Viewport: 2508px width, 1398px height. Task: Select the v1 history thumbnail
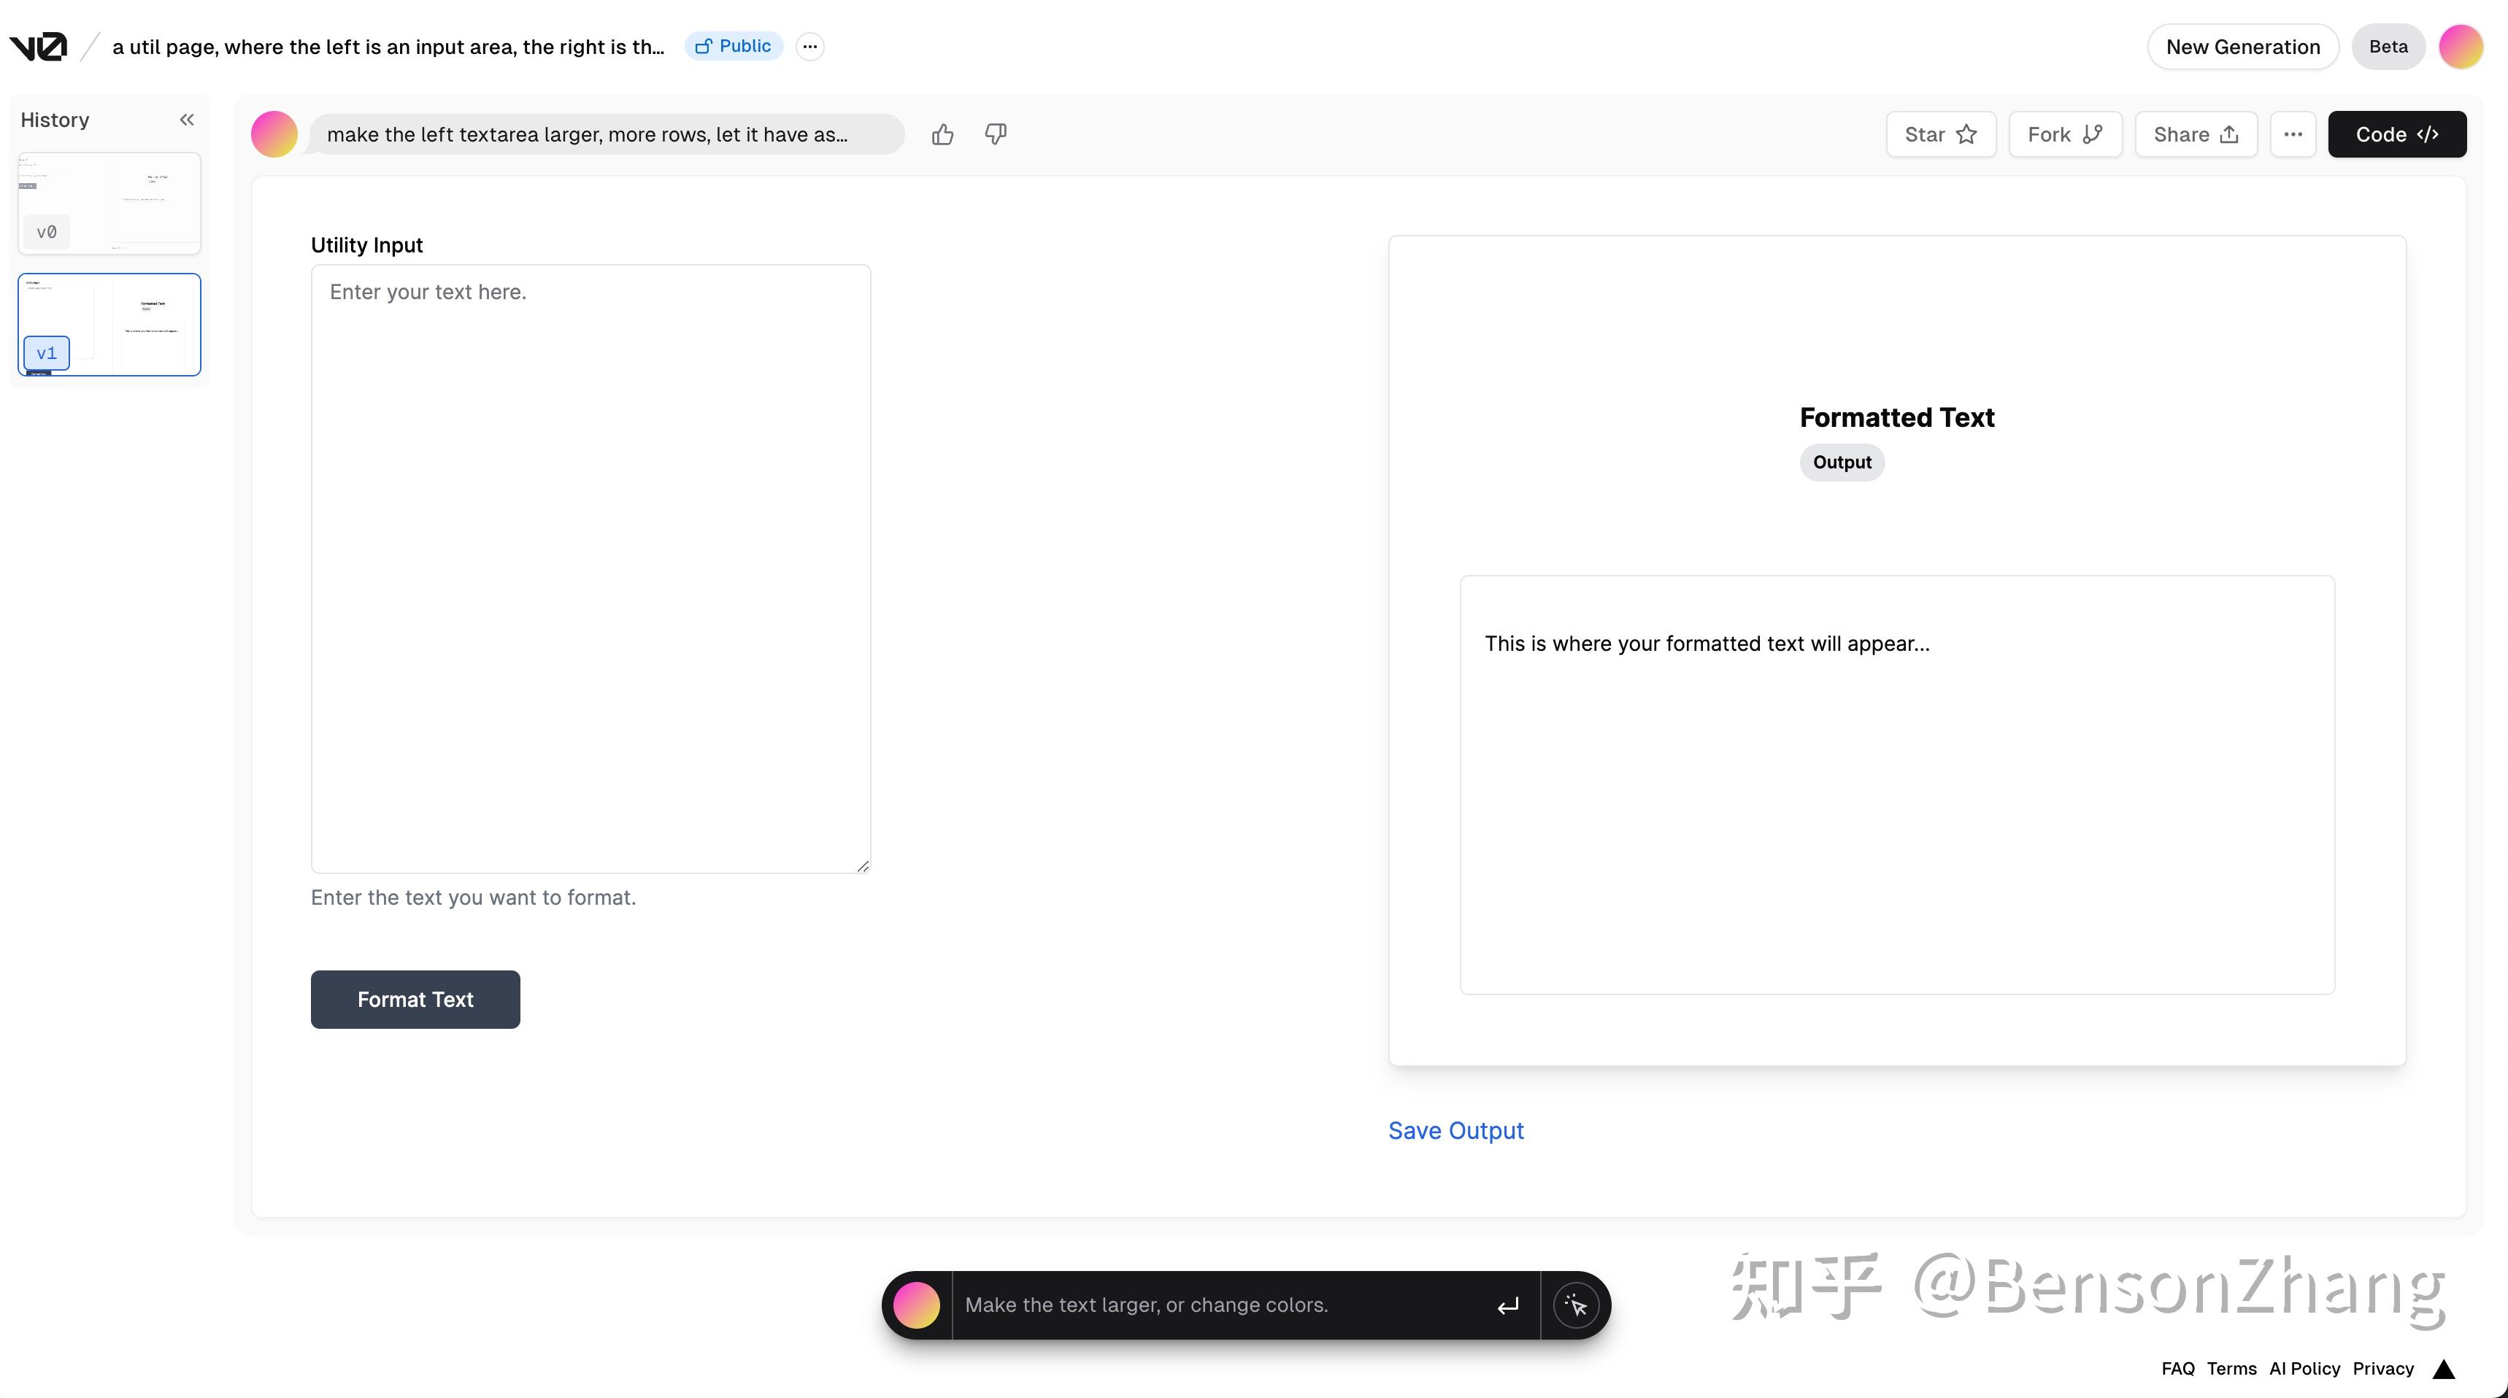tap(109, 324)
